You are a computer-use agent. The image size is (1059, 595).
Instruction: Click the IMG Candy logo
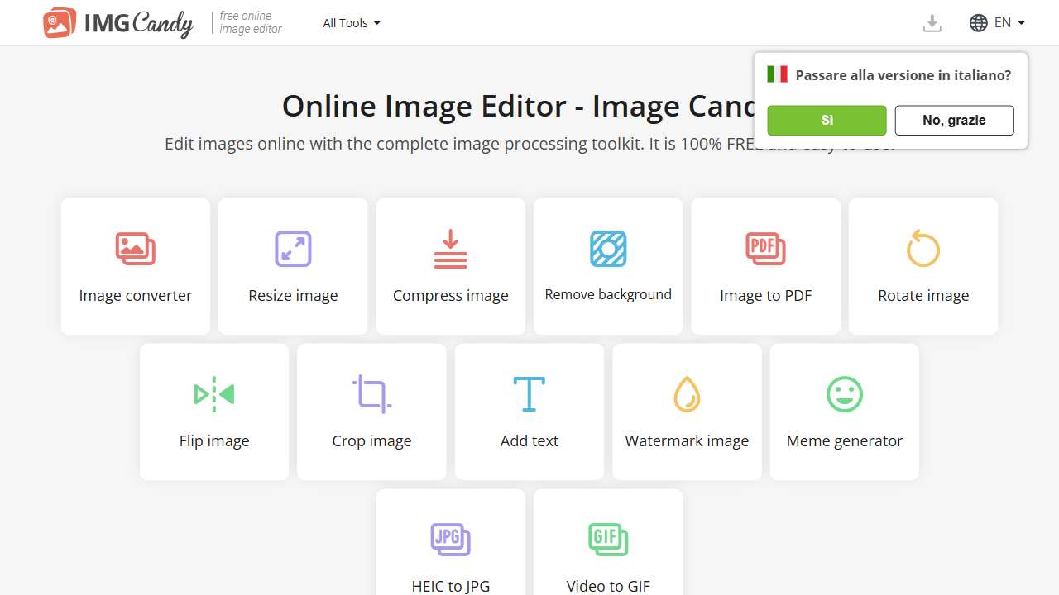tap(116, 22)
